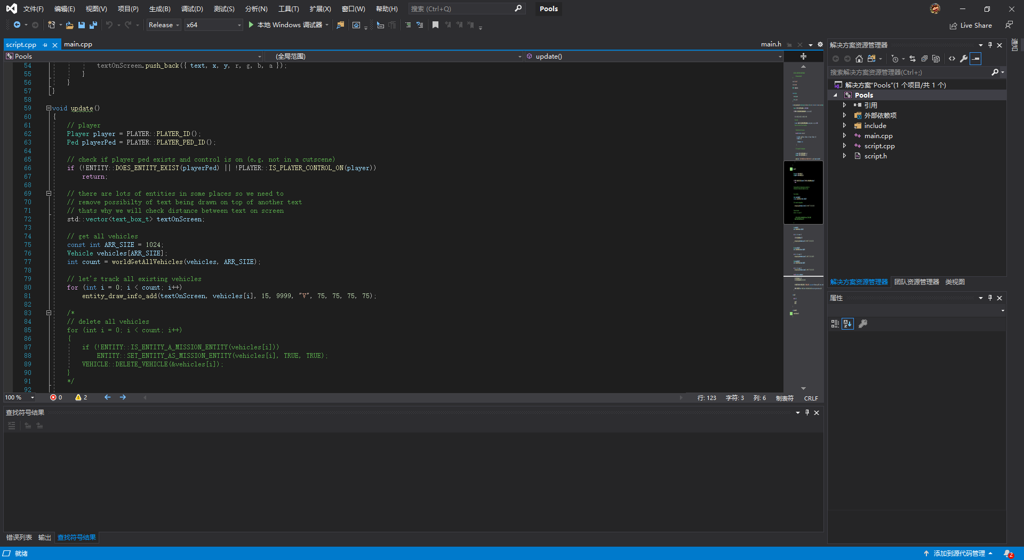Click the bookmark icon in the toolbar
The width and height of the screenshot is (1024, 560).
pyautogui.click(x=435, y=25)
